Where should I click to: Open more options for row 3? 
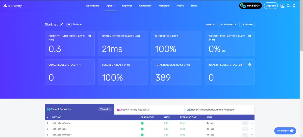(x=245, y=135)
